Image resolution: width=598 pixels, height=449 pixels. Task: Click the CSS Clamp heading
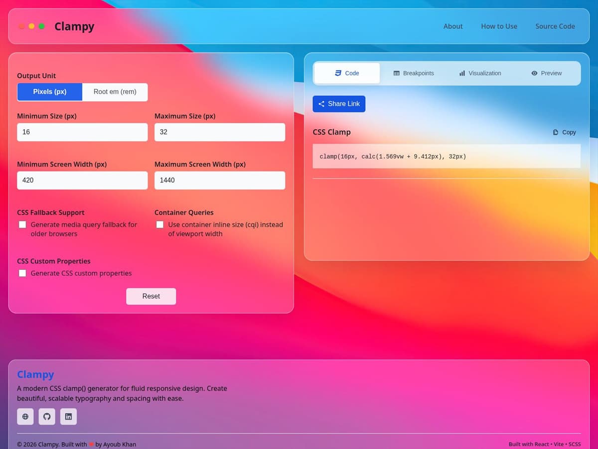click(x=332, y=132)
